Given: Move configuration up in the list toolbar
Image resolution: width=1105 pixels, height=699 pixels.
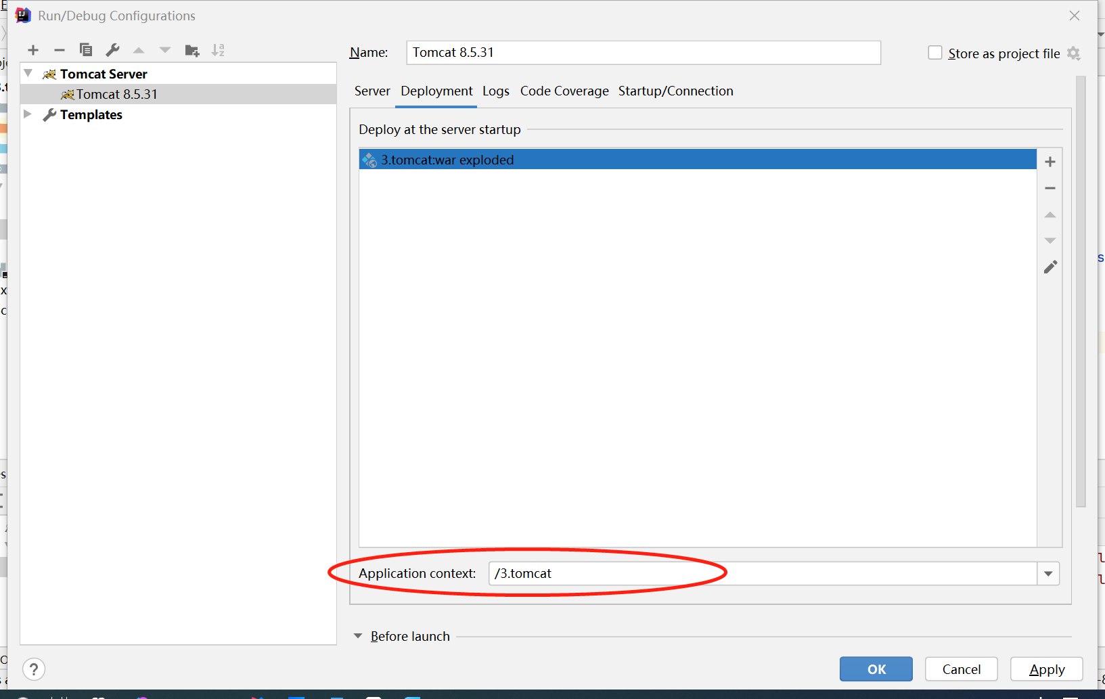Looking at the screenshot, I should [x=139, y=50].
